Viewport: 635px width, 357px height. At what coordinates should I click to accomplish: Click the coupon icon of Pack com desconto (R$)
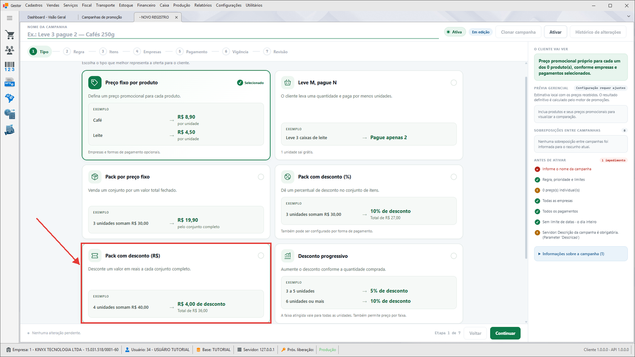point(94,256)
